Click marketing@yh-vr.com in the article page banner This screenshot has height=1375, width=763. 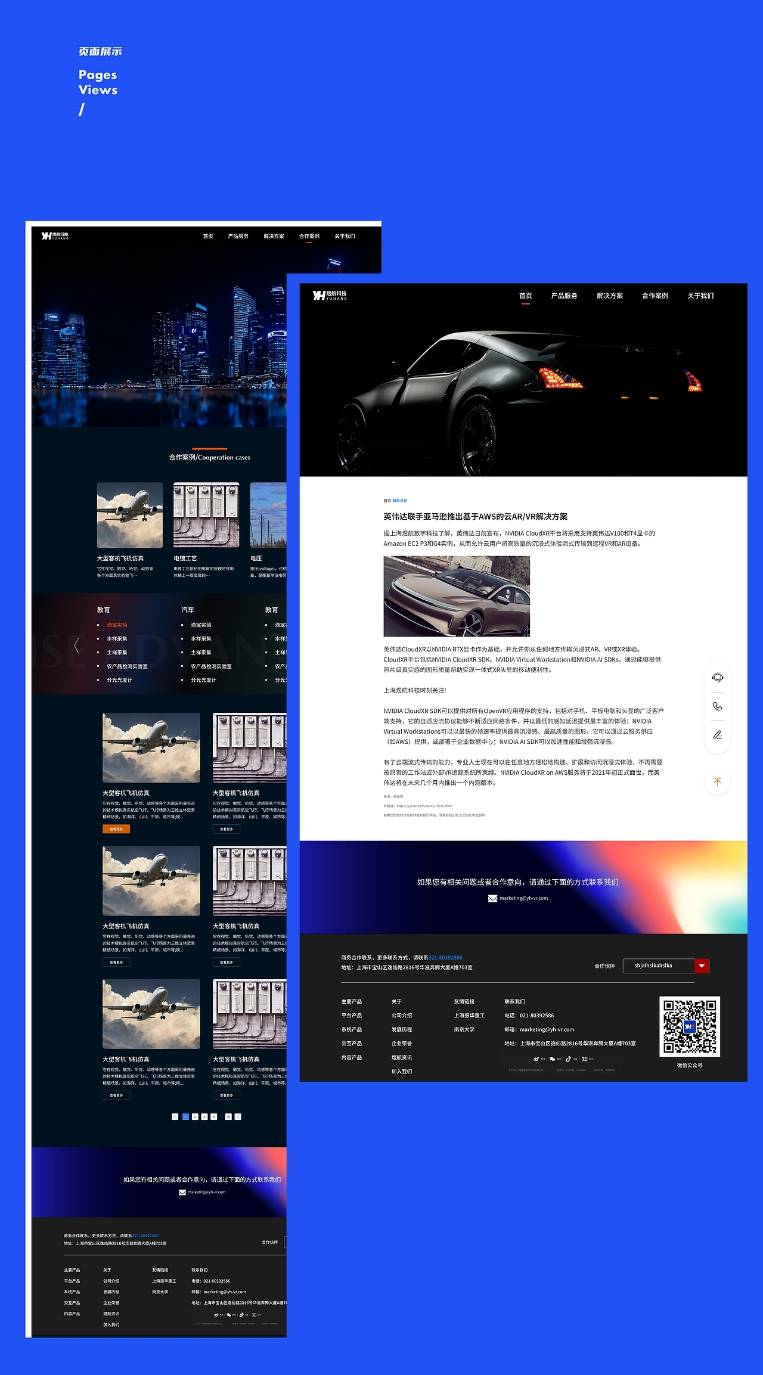523,898
